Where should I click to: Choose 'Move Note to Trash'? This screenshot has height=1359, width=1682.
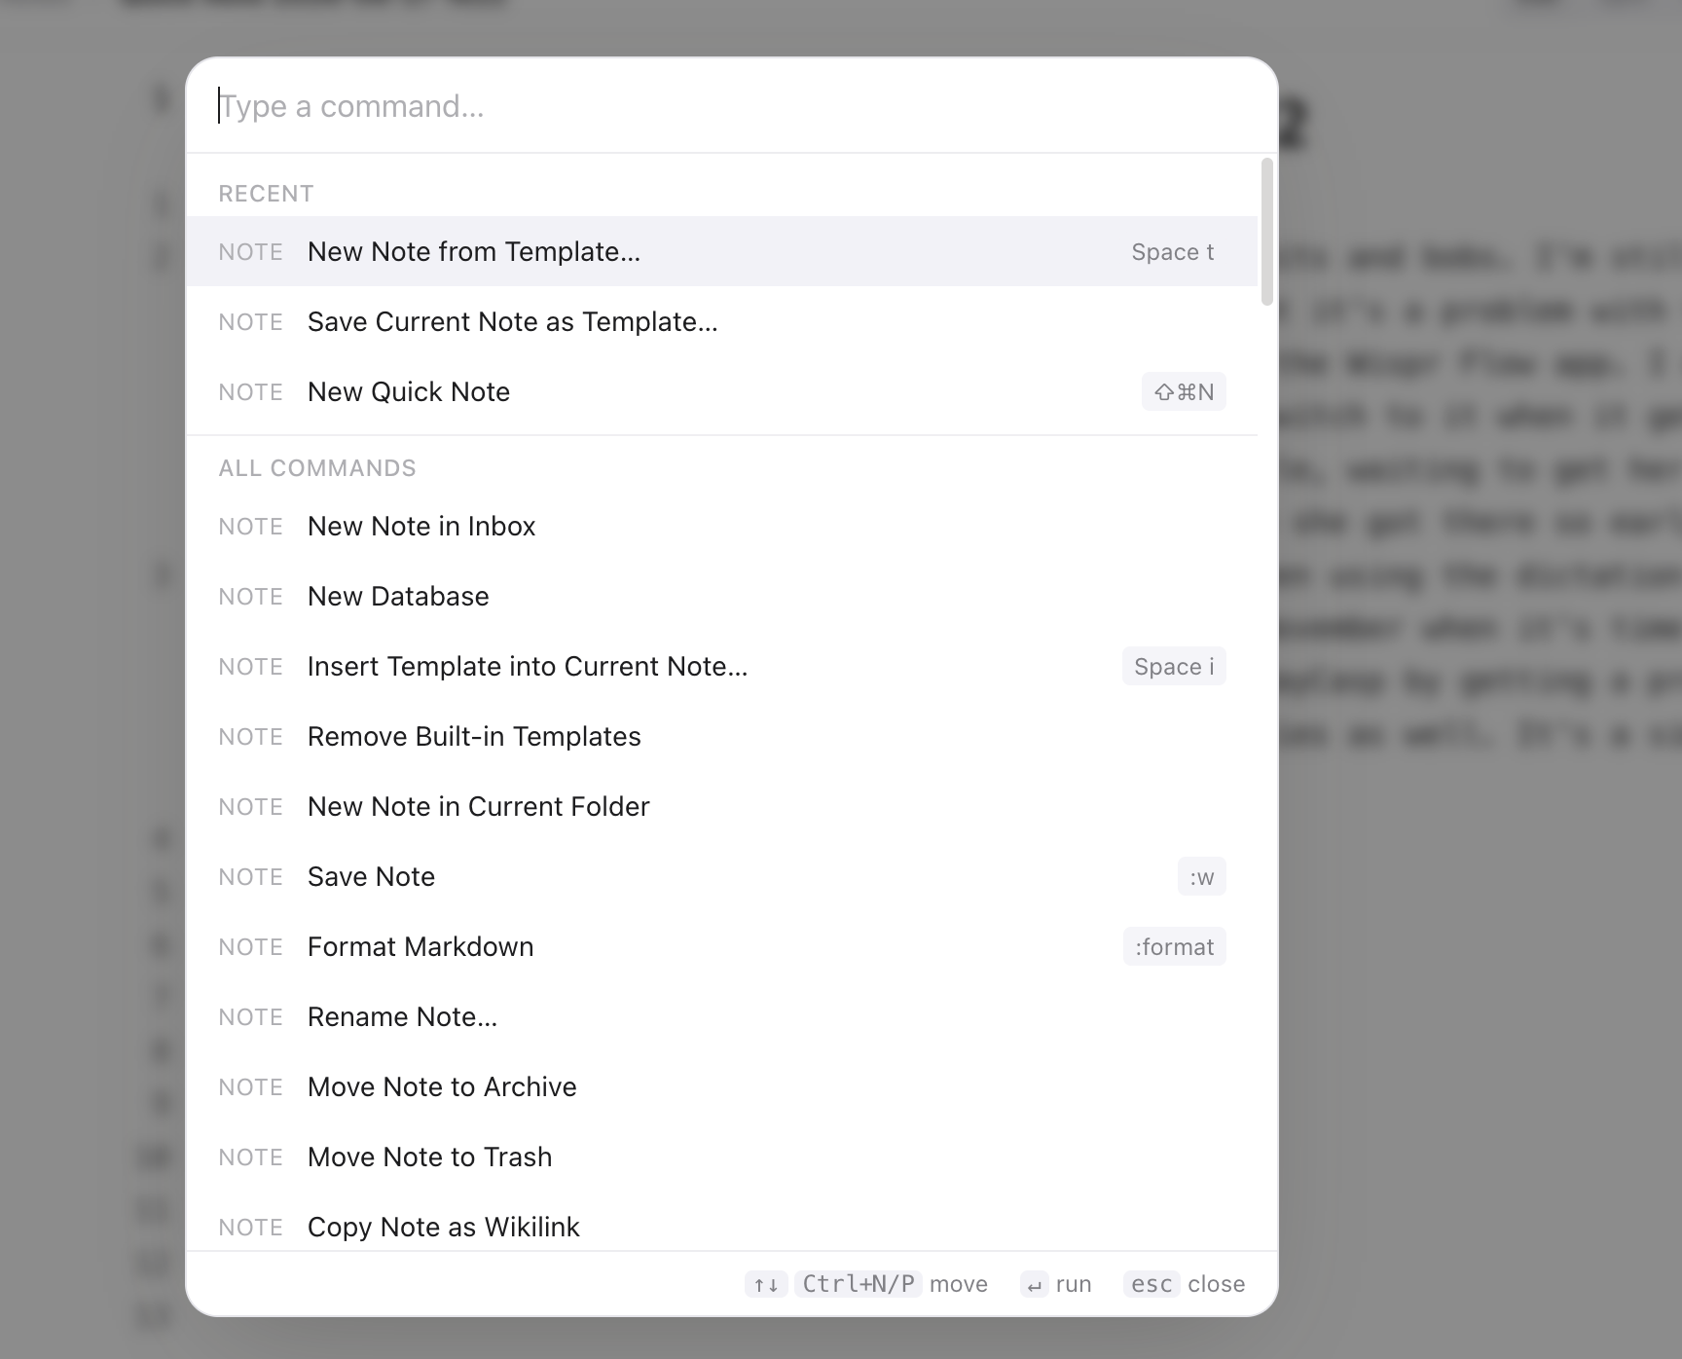(721, 1157)
